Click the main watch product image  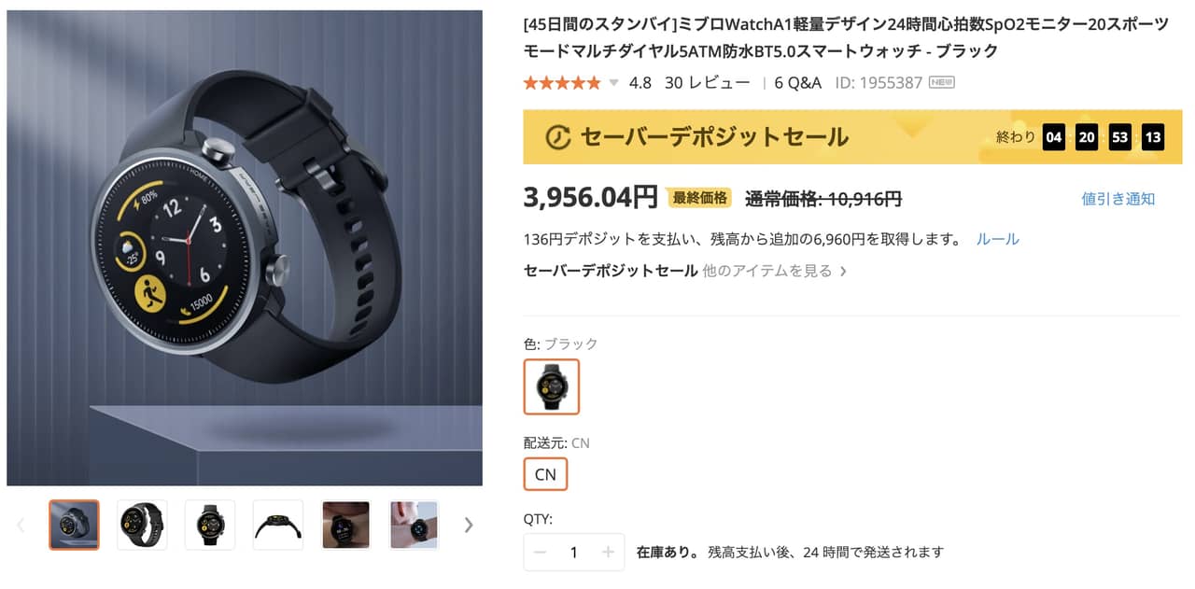point(245,248)
